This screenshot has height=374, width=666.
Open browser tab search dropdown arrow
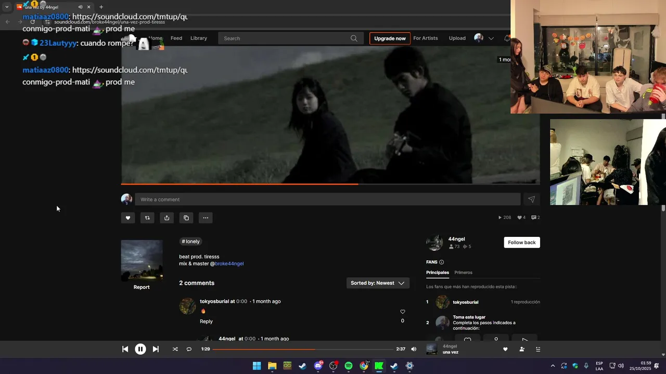(x=7, y=7)
